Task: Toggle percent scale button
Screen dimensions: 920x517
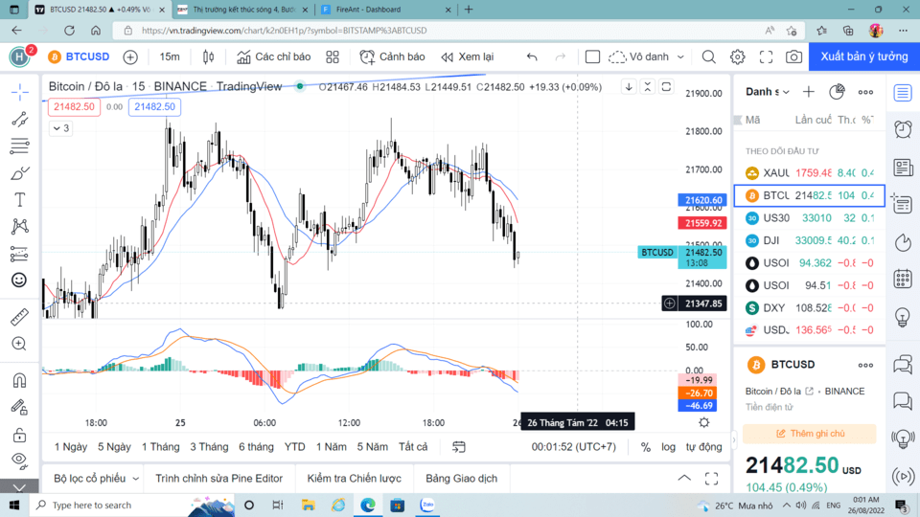Action: 646,447
